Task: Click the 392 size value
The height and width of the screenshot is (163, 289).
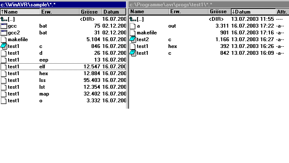Action: (225, 46)
